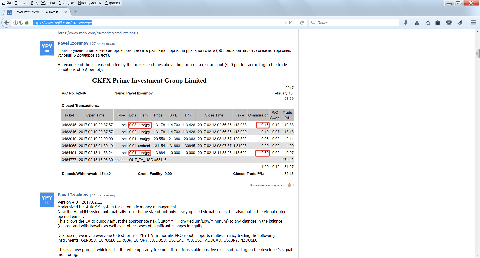Click YPY avatar of the Version 4.0 post
Viewport: 480px width, 258px height.
47,200
